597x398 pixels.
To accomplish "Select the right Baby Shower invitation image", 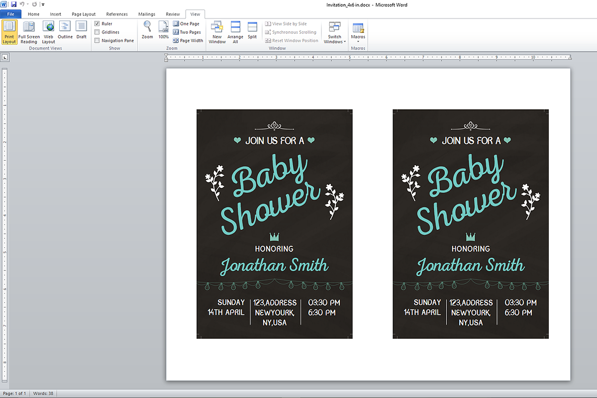I will [471, 224].
